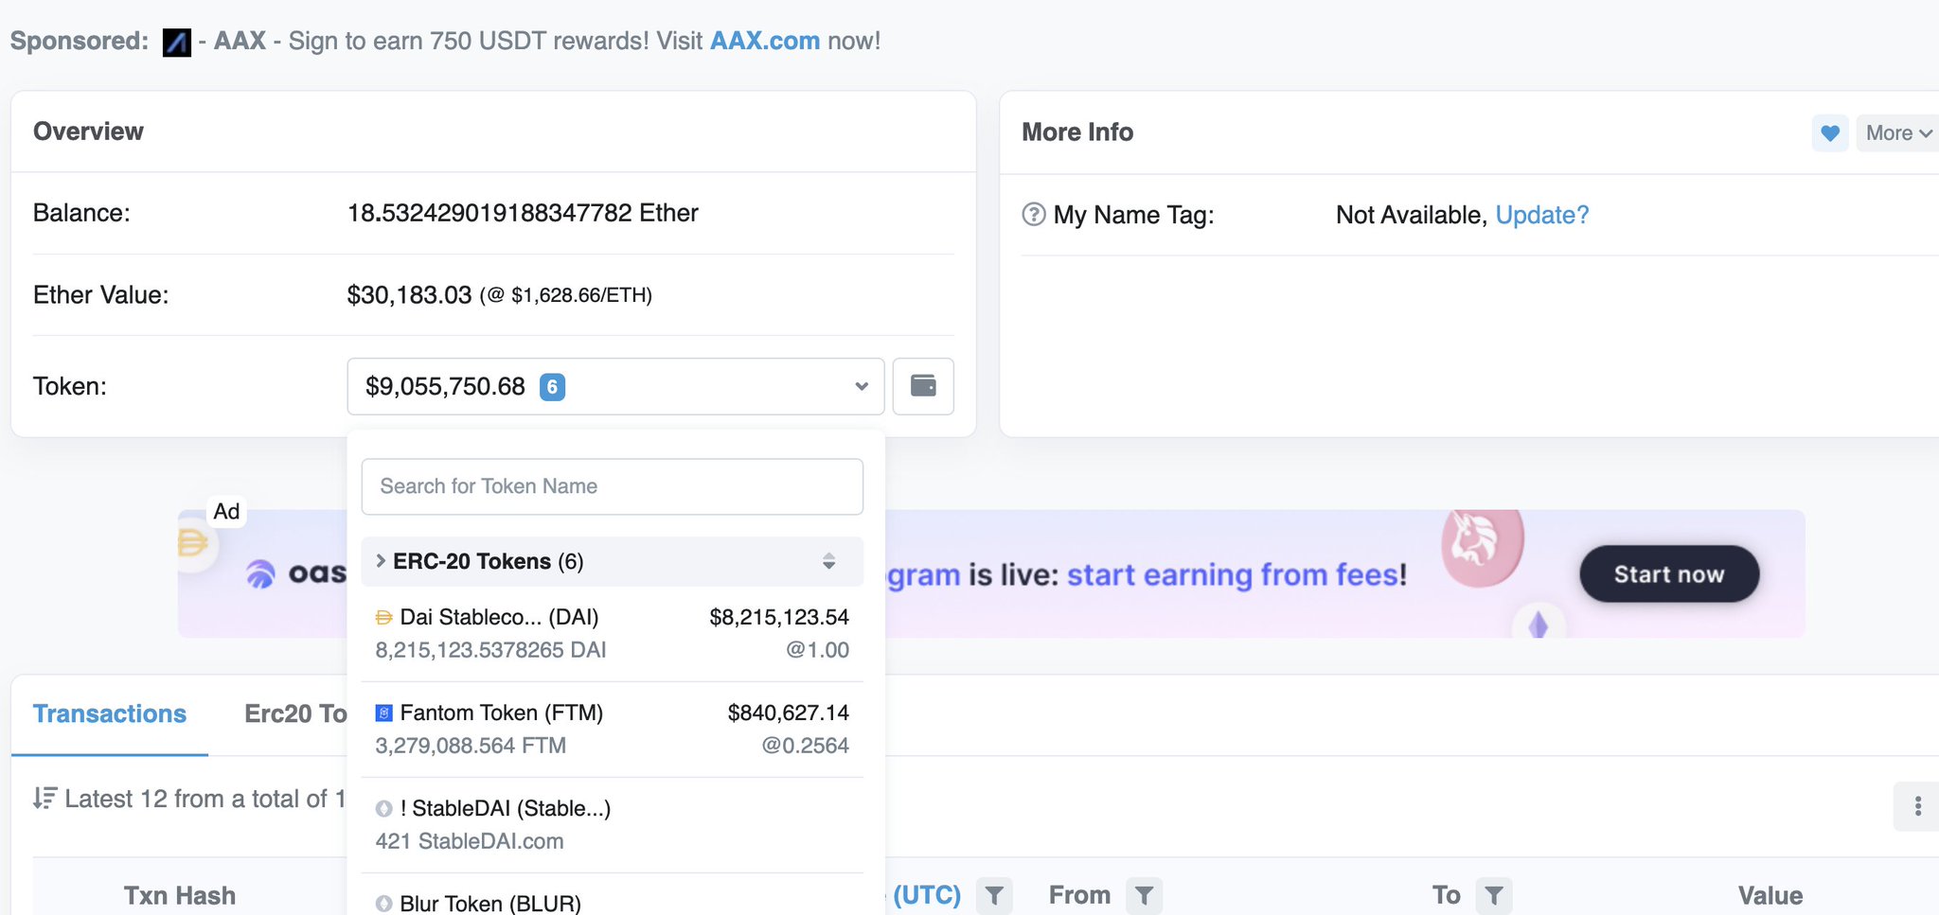Viewport: 1939px width, 915px height.
Task: Open the token holdings dropdown showing $9,055,750.68
Action: pyautogui.click(x=615, y=386)
